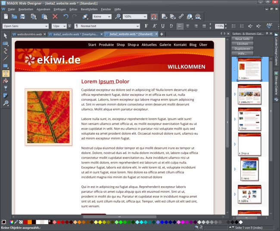
Task: Open the Bearbeiten menu
Action: coord(25,9)
